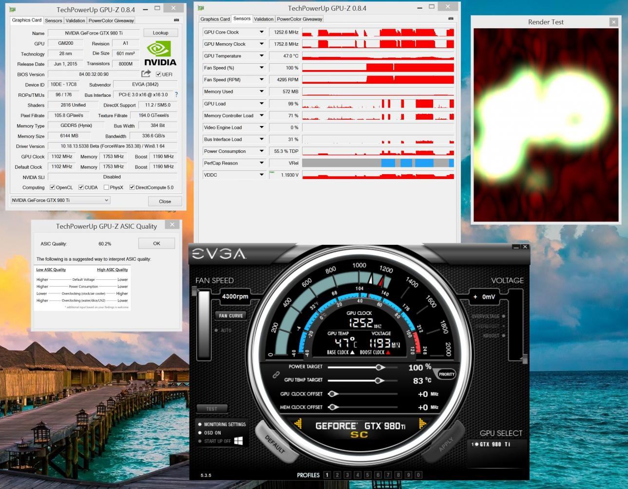
Task: Switch to Validation tab in the Sensors window
Action: [264, 19]
